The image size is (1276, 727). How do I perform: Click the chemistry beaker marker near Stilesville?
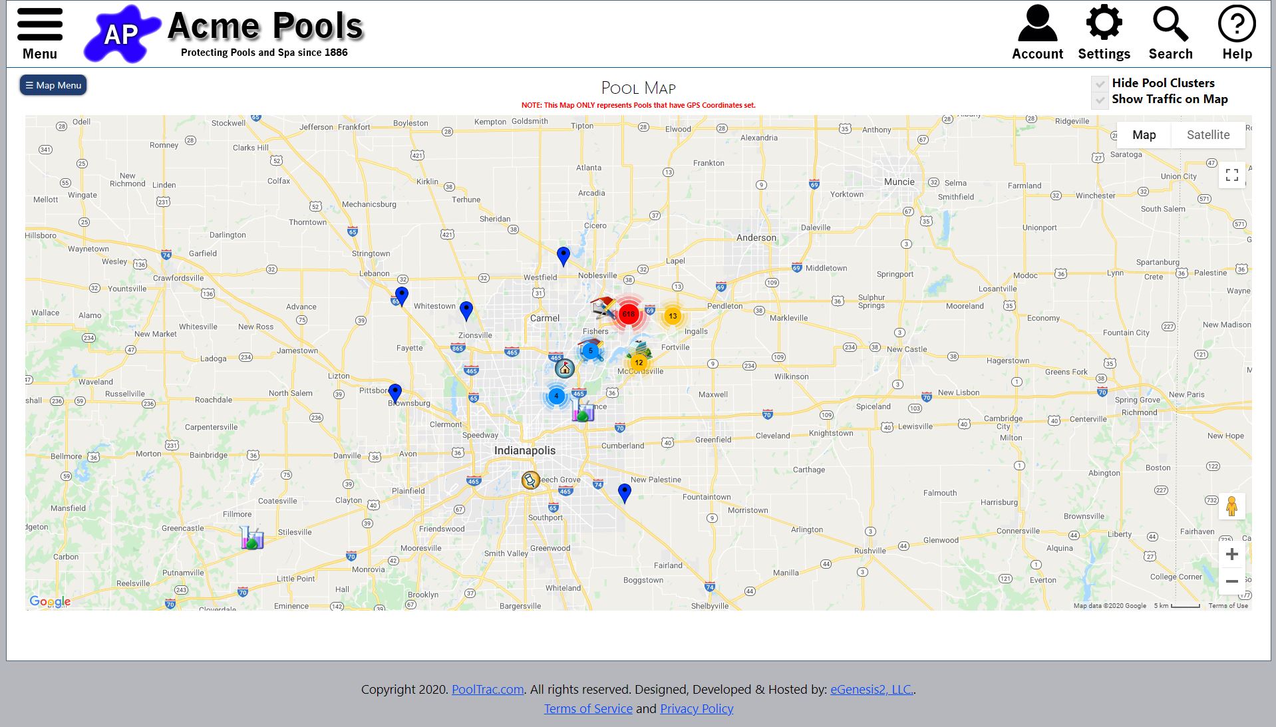click(252, 537)
